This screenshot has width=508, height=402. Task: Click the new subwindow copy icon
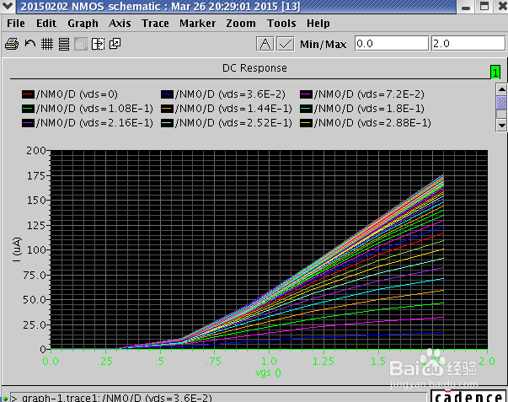(115, 44)
